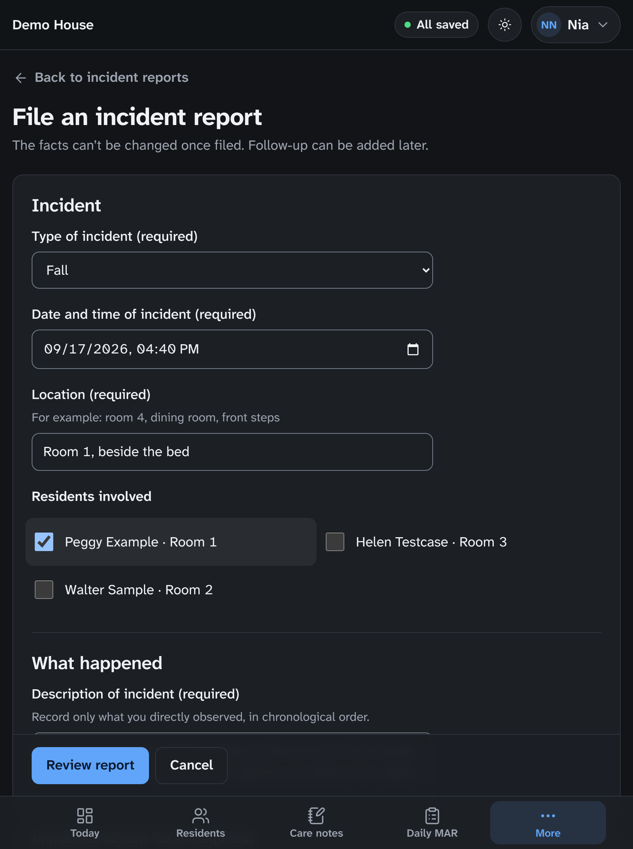Click the Daily MAR clipboard icon
This screenshot has width=633, height=849.
click(x=432, y=816)
